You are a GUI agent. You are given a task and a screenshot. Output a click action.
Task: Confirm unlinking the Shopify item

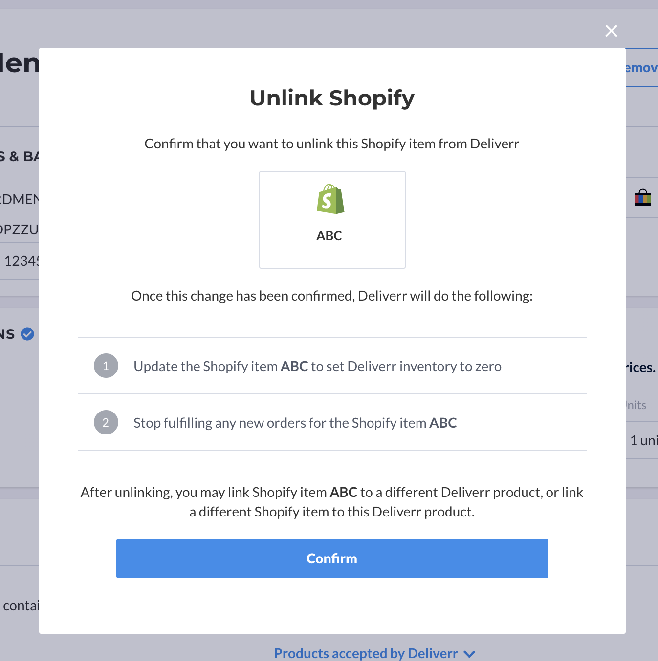[x=332, y=558]
